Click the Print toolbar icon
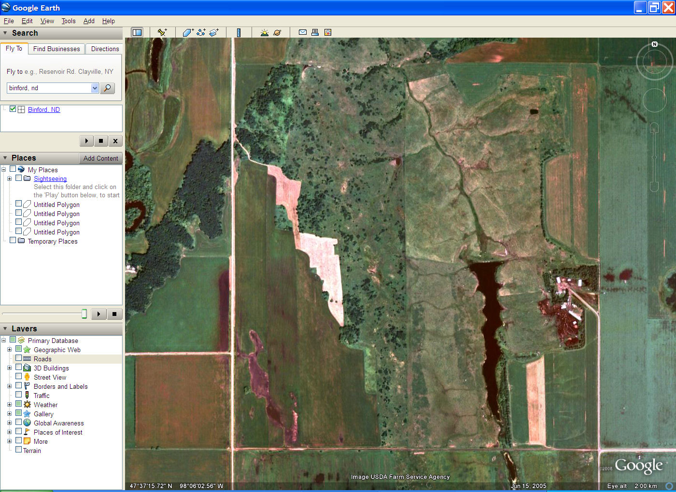The width and height of the screenshot is (676, 492). click(315, 32)
